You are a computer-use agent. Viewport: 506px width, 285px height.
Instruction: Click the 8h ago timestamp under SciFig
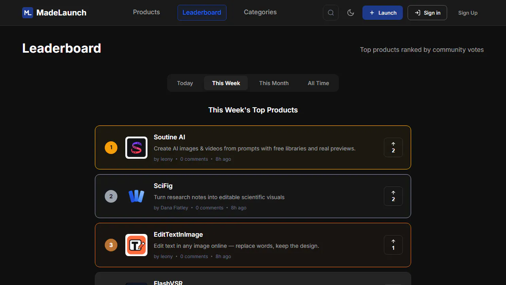pyautogui.click(x=239, y=208)
